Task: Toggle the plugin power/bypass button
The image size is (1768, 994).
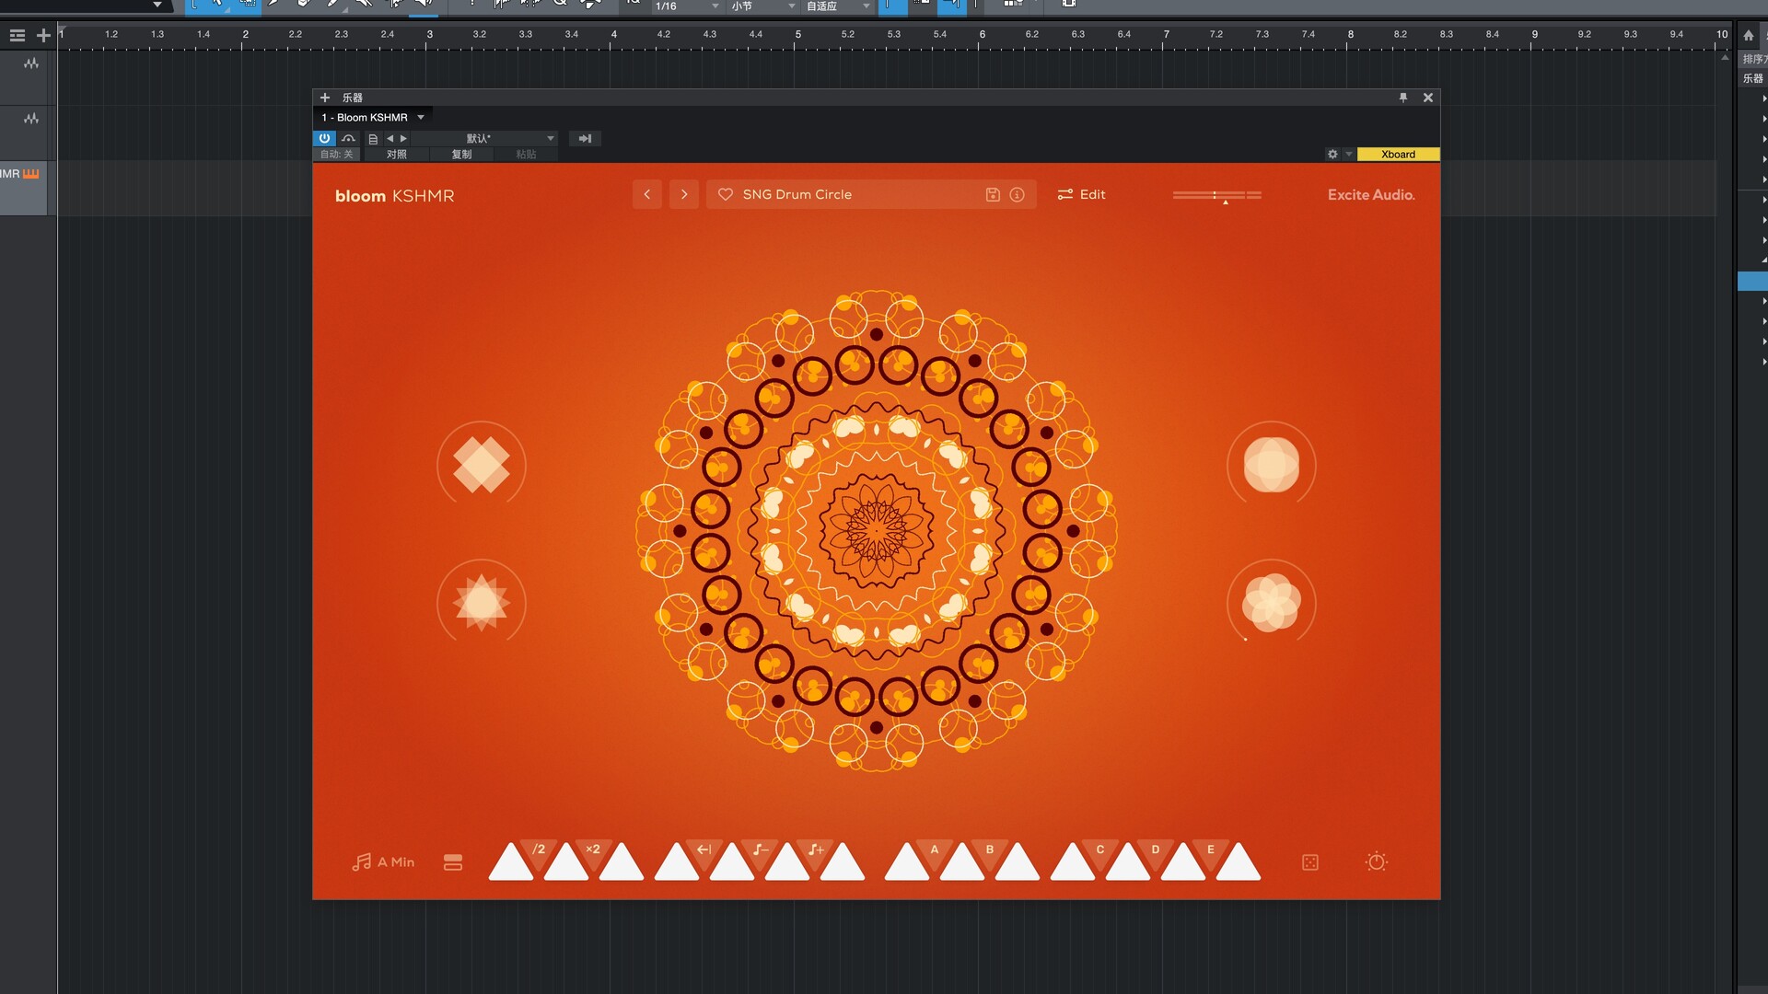Action: click(x=324, y=138)
